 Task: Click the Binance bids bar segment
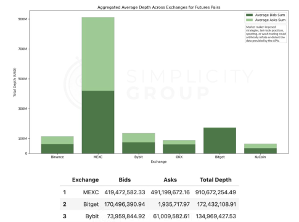pos(57,149)
